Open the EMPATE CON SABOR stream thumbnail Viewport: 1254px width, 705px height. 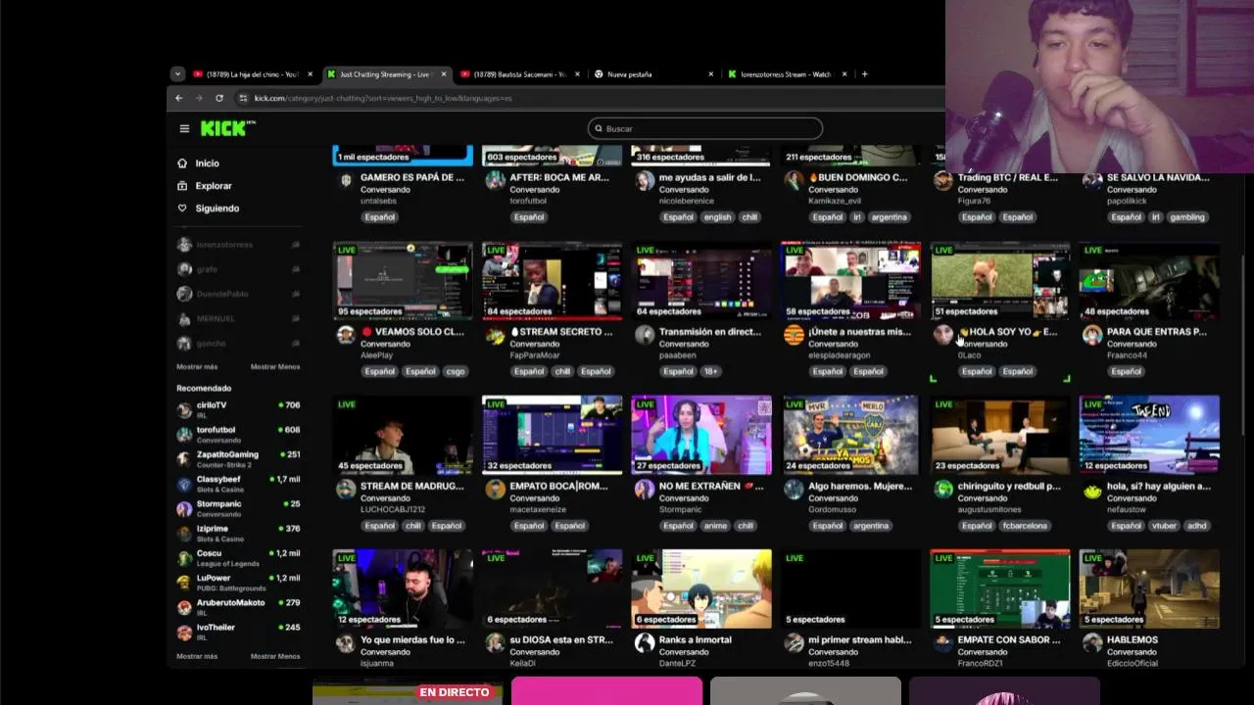(x=1000, y=588)
